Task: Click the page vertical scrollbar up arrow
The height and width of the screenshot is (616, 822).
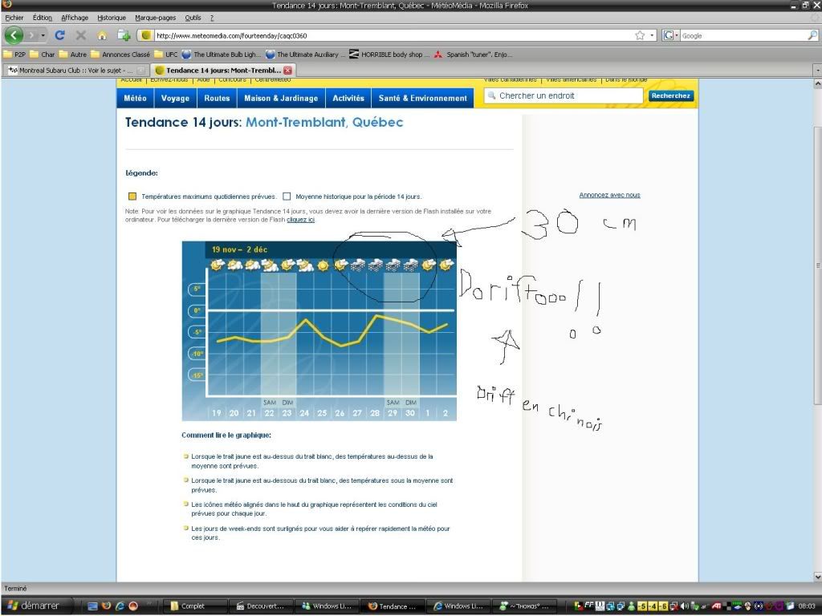Action: pos(817,83)
